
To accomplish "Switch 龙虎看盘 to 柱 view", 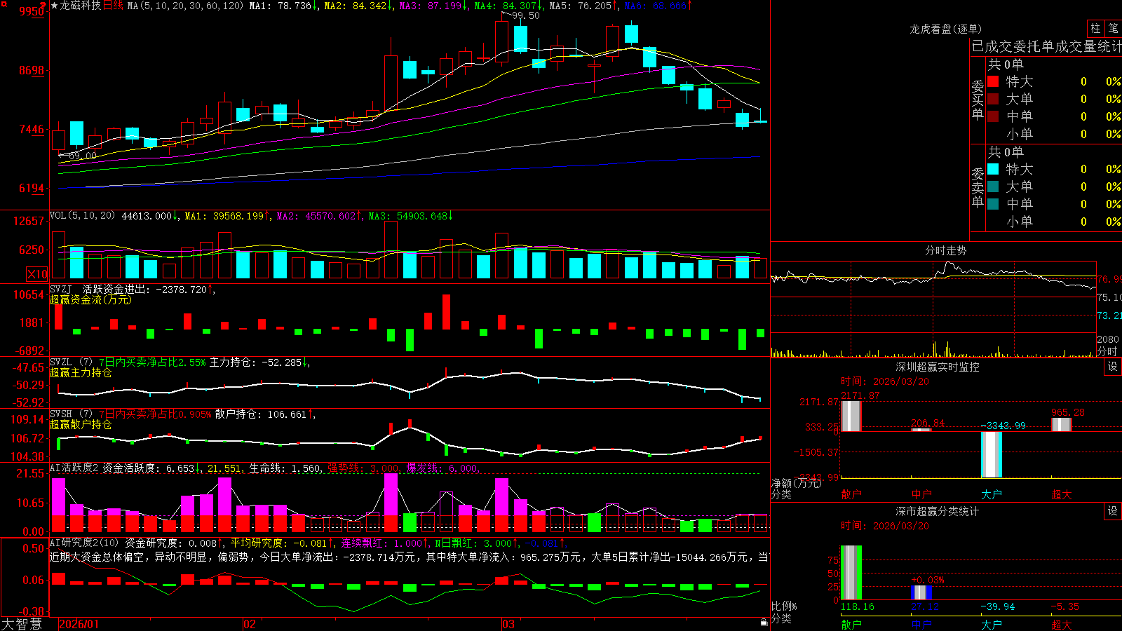I will click(1095, 29).
